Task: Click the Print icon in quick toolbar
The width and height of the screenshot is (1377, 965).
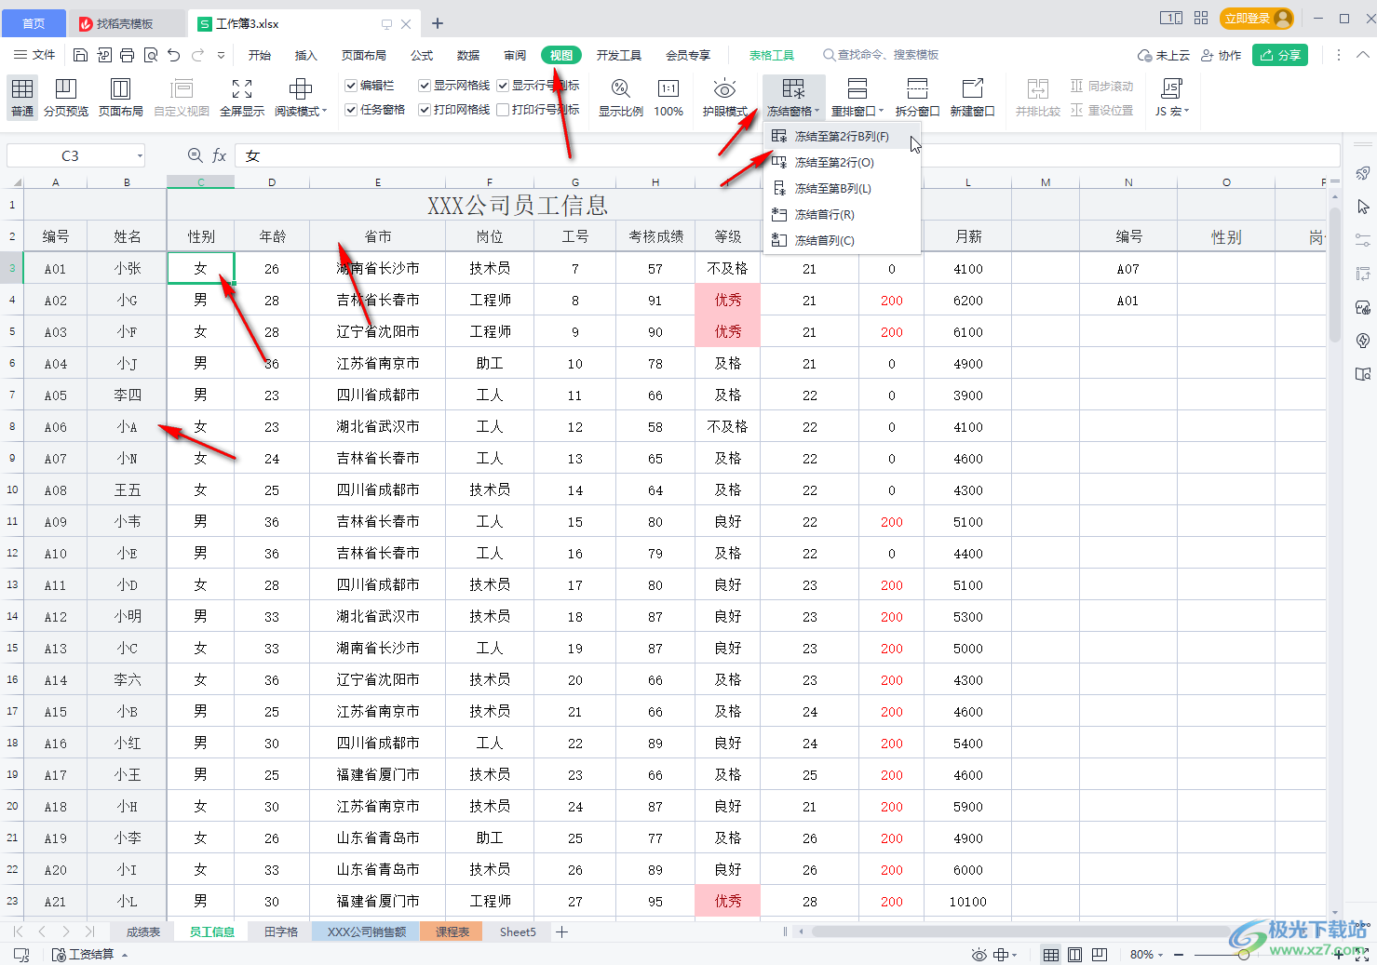Action: pos(128,55)
